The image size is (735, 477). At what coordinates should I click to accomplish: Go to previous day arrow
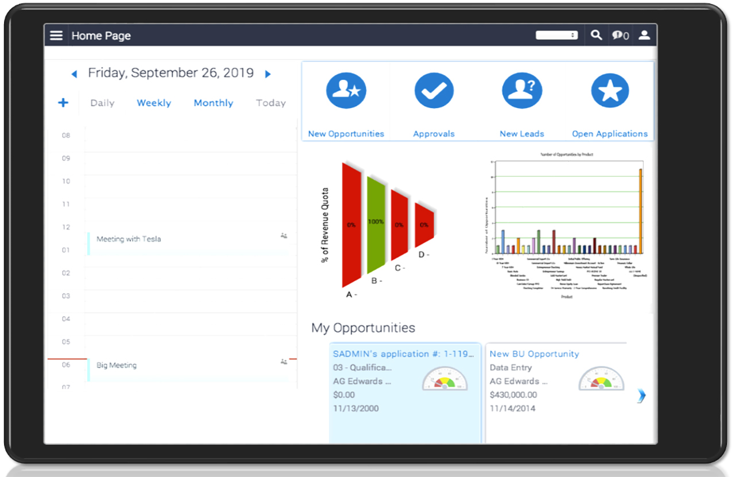tap(74, 74)
